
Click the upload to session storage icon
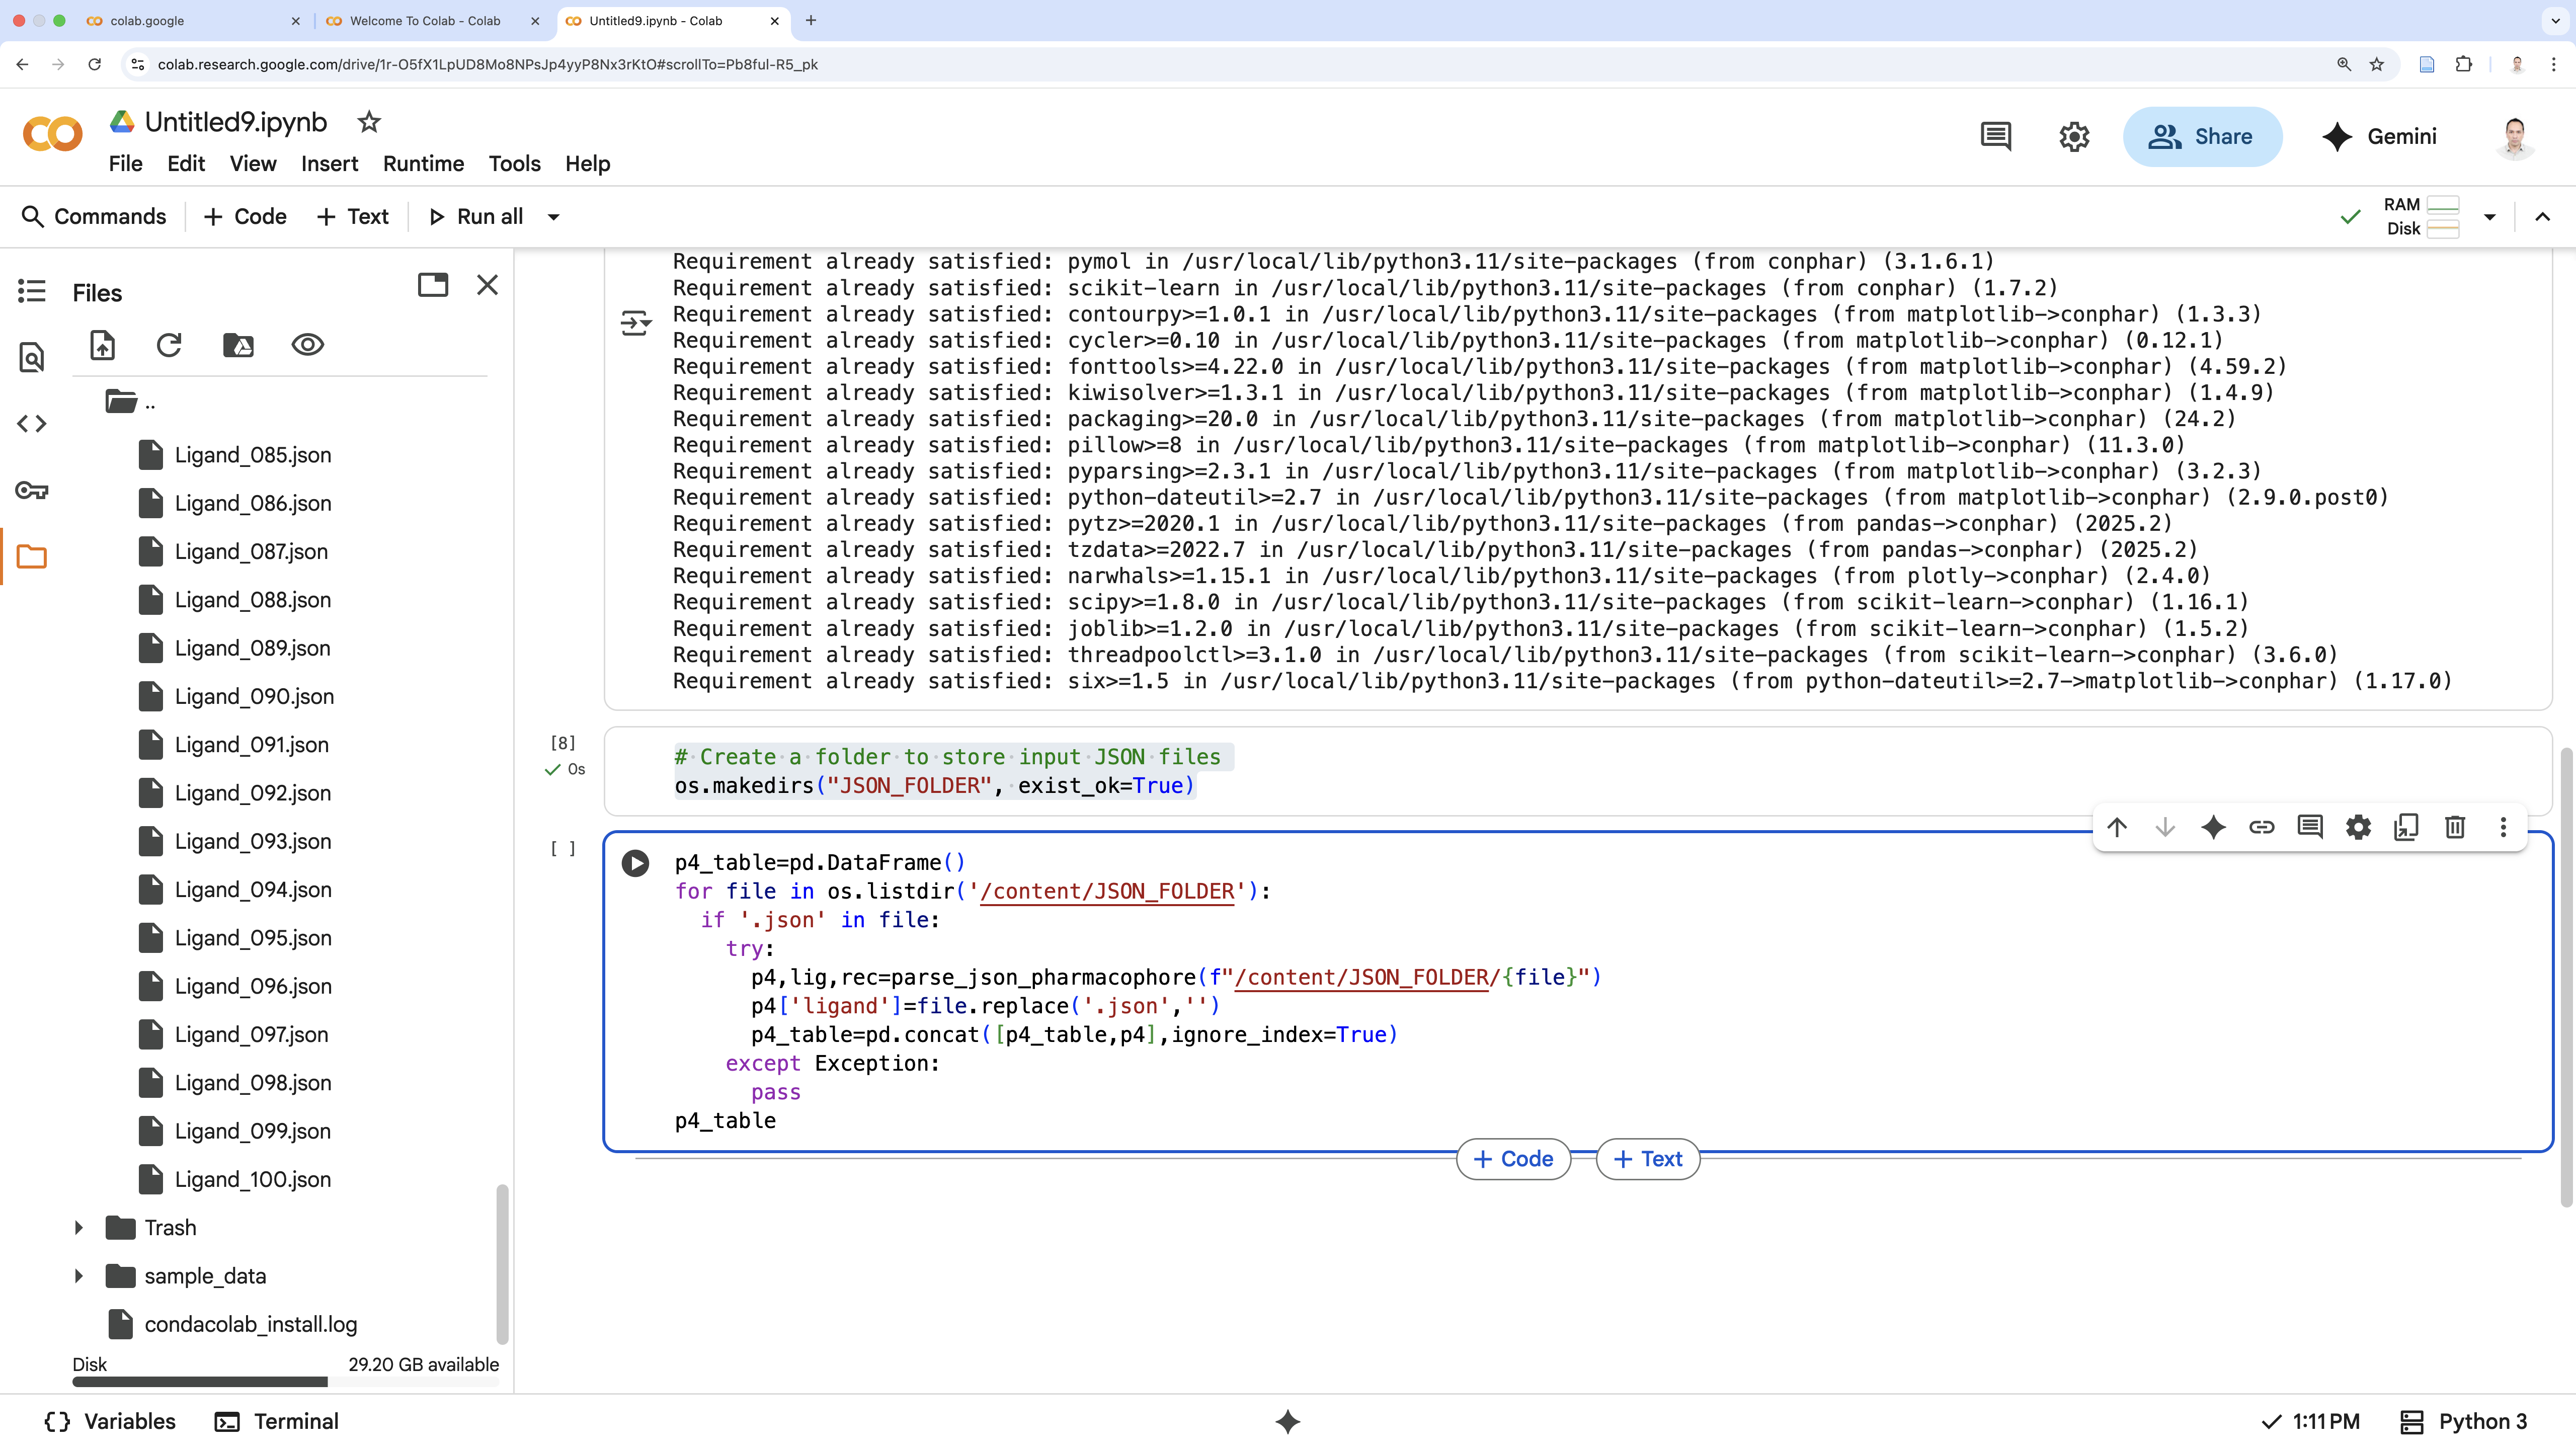pos(103,345)
